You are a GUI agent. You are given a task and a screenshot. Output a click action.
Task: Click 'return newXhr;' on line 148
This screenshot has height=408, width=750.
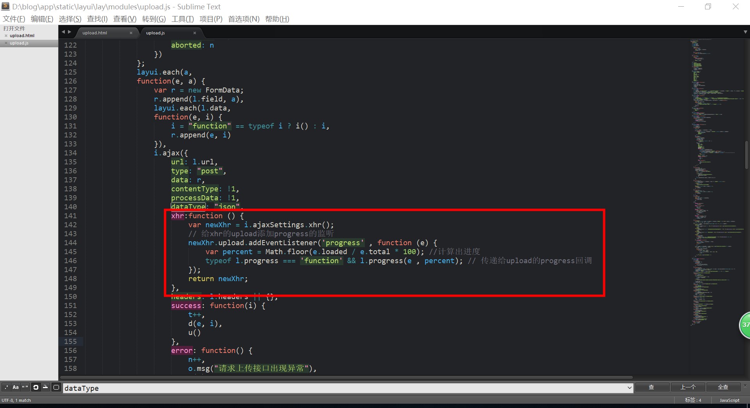(218, 279)
